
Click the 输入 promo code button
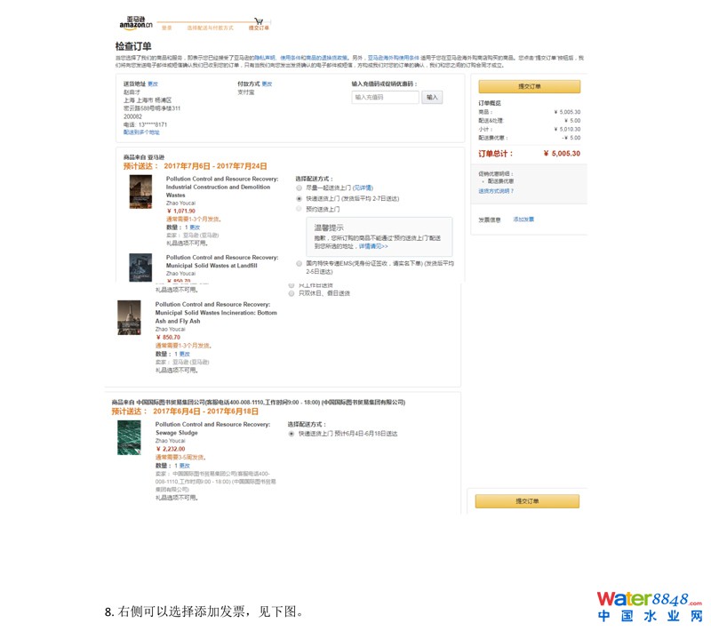pos(432,98)
